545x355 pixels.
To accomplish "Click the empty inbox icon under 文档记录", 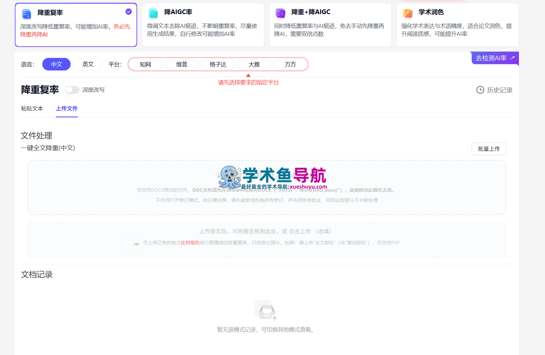I will click(266, 310).
